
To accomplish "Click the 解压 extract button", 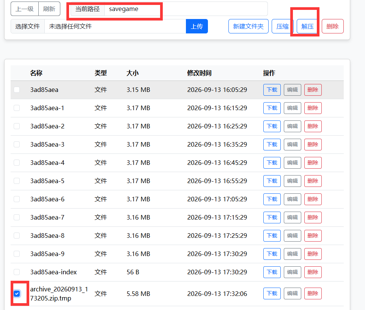I will coord(307,26).
